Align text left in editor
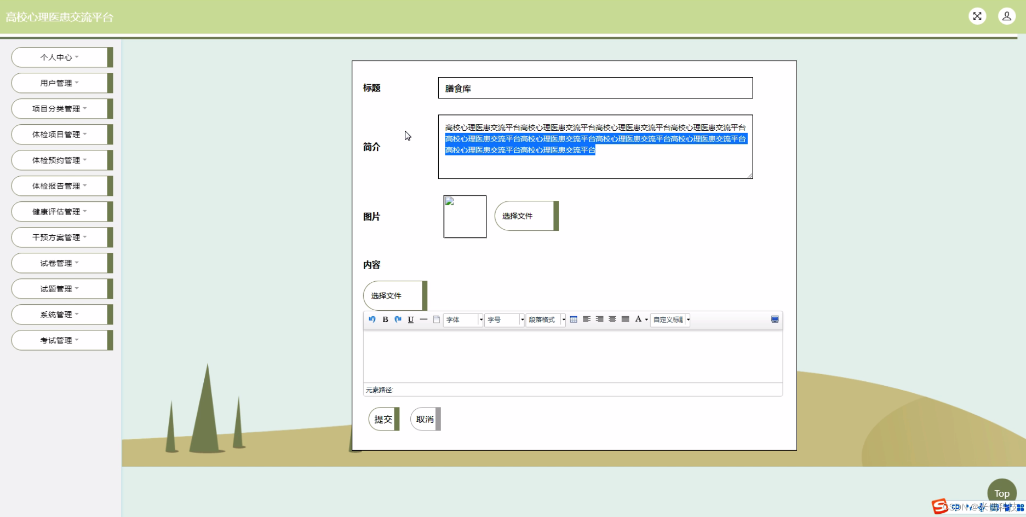Viewport: 1026px width, 517px height. click(587, 320)
